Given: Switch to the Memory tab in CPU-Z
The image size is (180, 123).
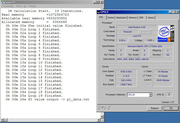Looking at the screenshot, I should 133,18.
